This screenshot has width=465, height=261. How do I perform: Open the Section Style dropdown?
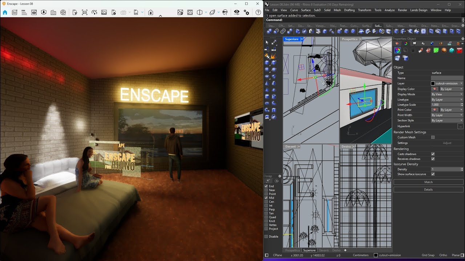[x=447, y=120]
